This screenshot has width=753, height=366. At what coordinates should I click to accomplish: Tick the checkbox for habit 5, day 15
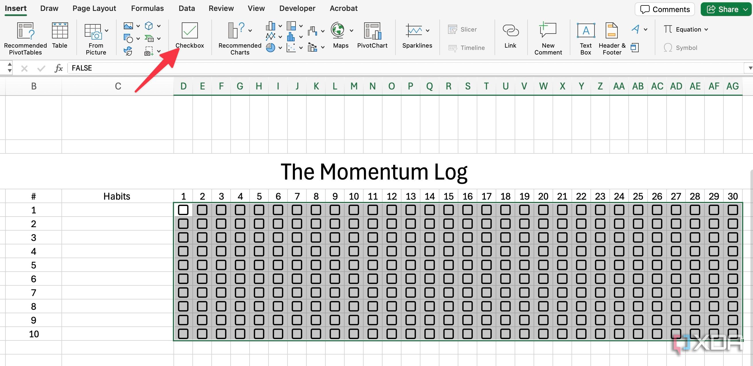click(x=448, y=265)
